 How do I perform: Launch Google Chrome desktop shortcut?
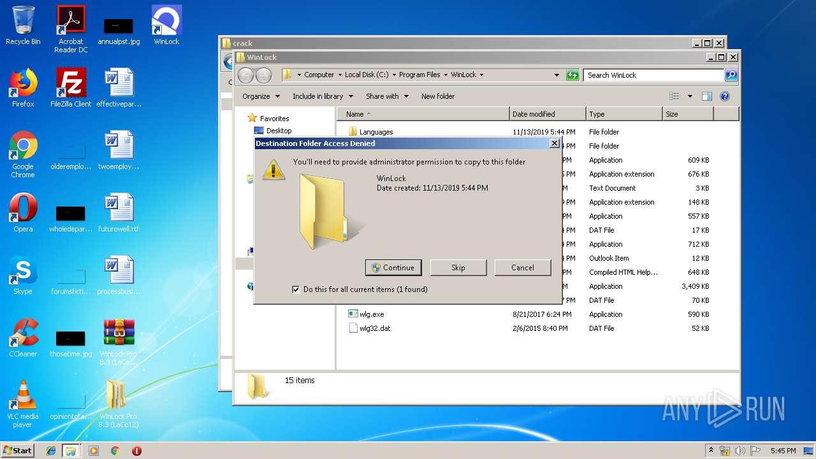(x=23, y=154)
